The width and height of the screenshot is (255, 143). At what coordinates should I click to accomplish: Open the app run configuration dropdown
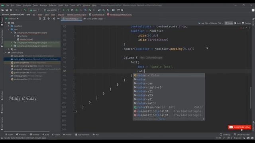point(35,10)
